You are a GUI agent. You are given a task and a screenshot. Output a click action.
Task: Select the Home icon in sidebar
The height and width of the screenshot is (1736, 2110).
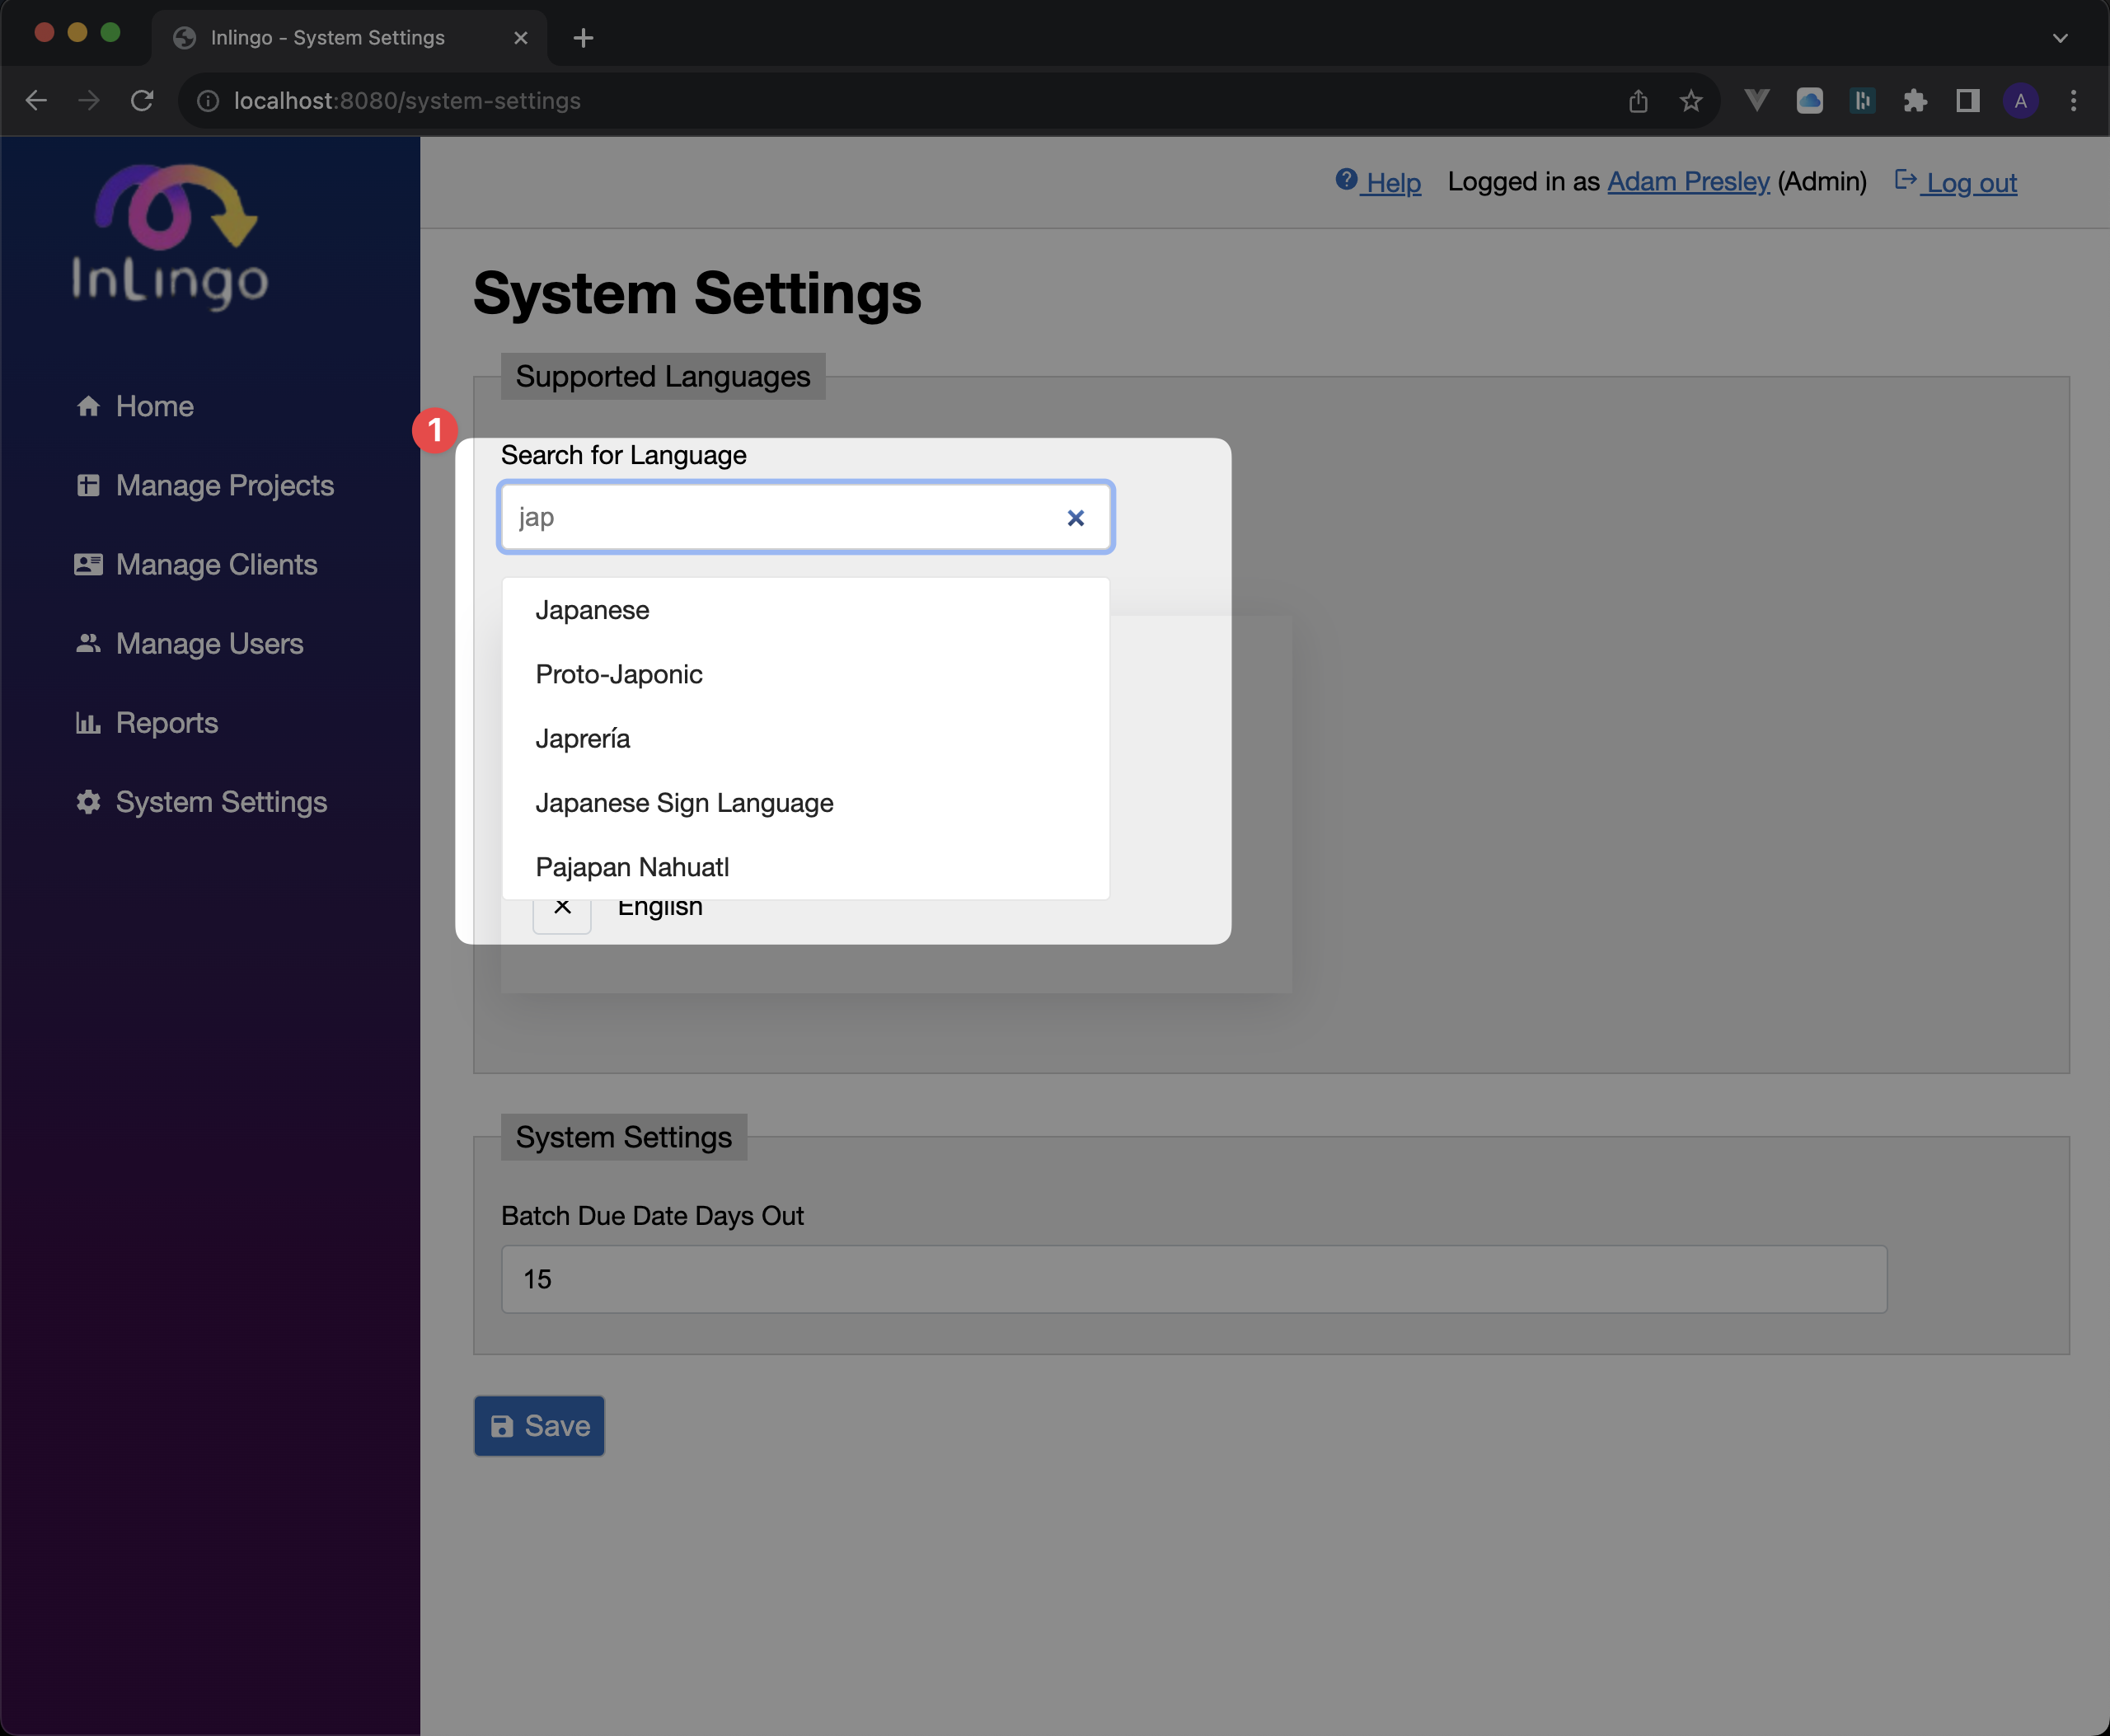click(89, 405)
